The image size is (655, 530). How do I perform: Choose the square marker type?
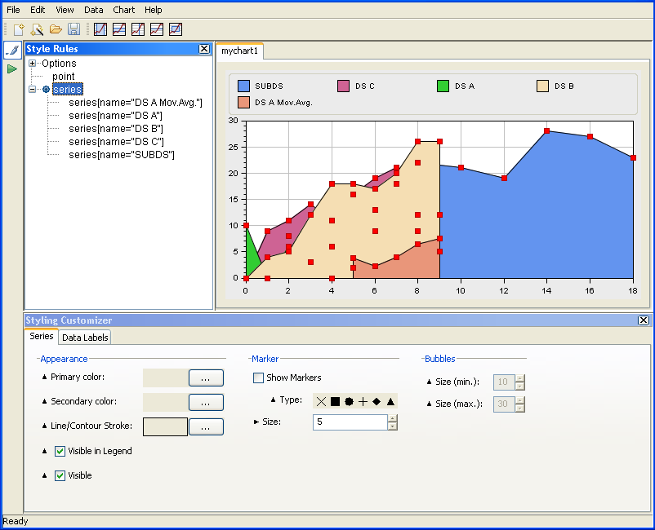click(x=335, y=401)
